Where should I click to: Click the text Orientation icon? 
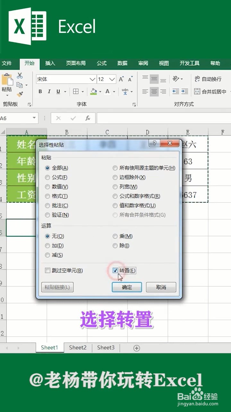(x=176, y=79)
